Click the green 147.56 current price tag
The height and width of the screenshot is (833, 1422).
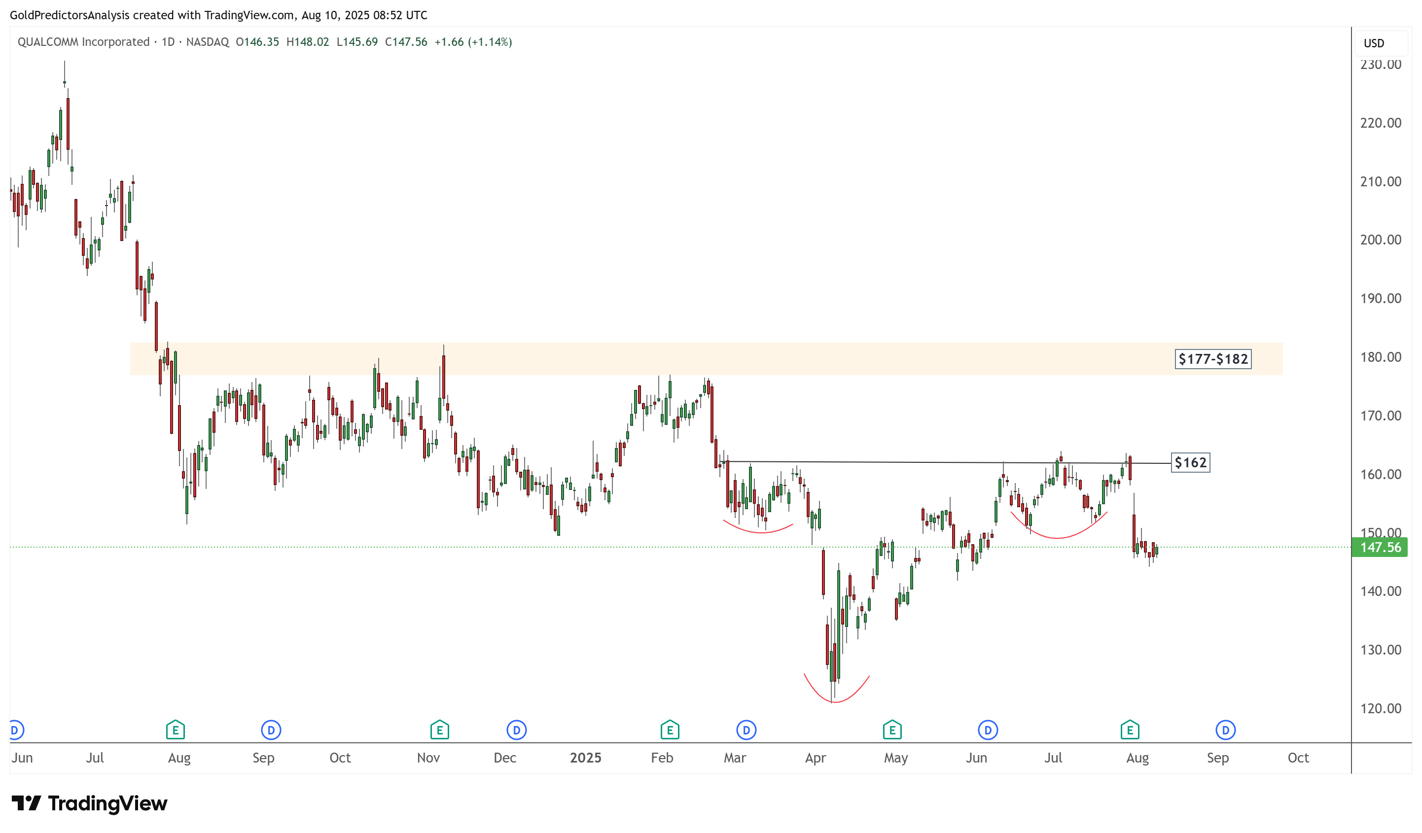tap(1380, 547)
